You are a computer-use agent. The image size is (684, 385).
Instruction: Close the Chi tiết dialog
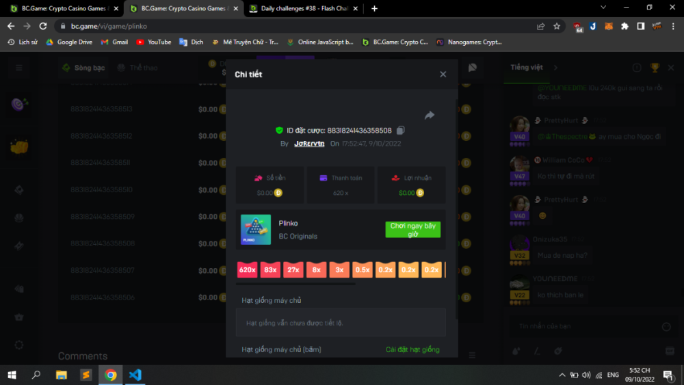(443, 75)
